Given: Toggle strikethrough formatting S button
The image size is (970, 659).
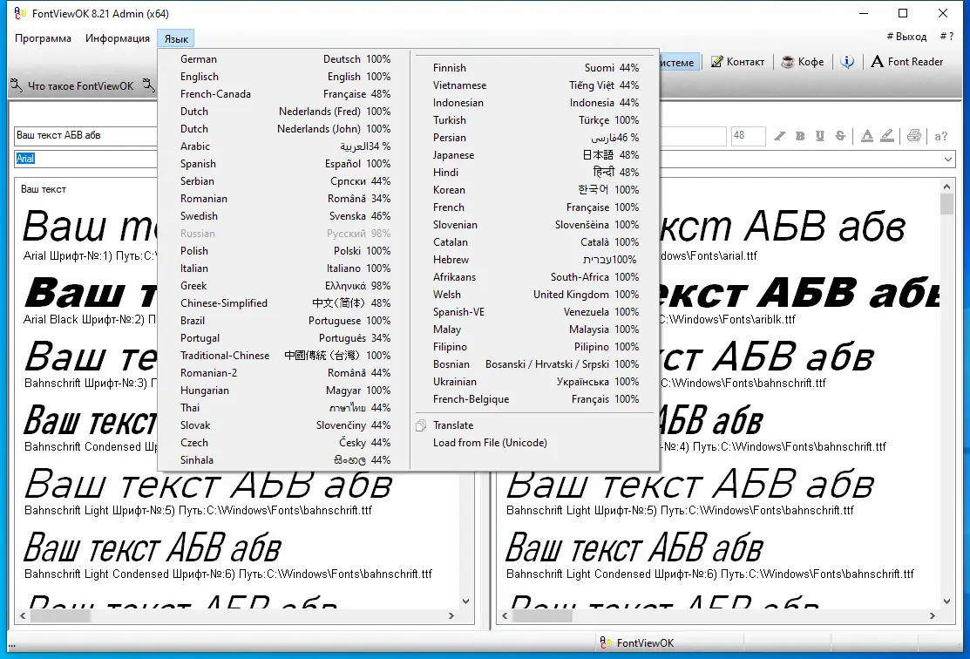Looking at the screenshot, I should pos(840,135).
